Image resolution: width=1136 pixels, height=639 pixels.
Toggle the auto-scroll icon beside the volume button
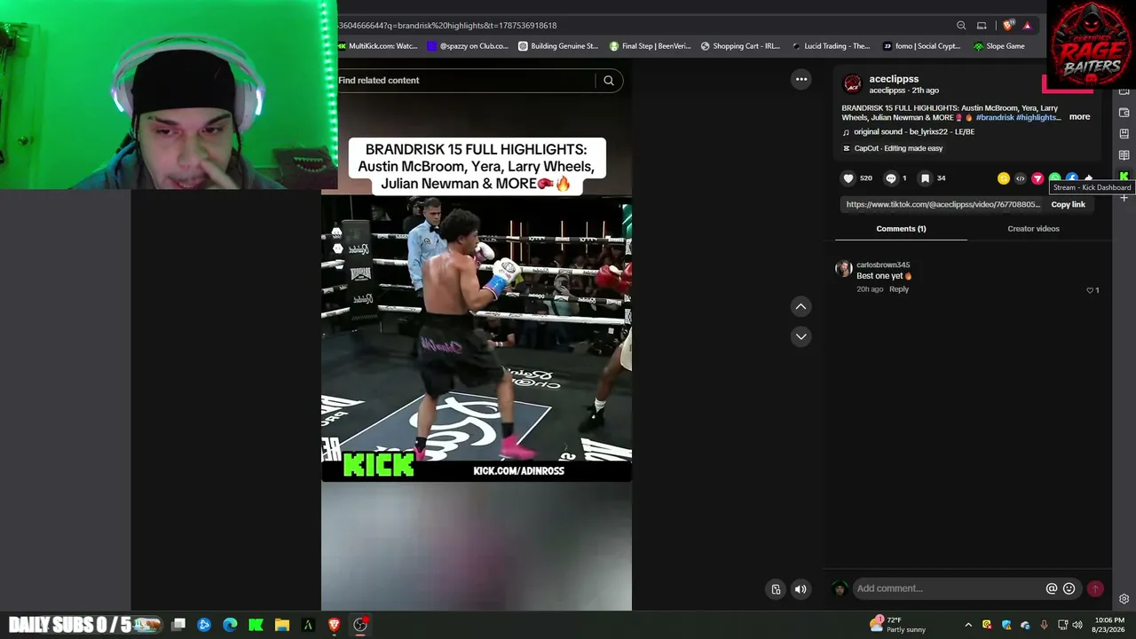pyautogui.click(x=776, y=588)
